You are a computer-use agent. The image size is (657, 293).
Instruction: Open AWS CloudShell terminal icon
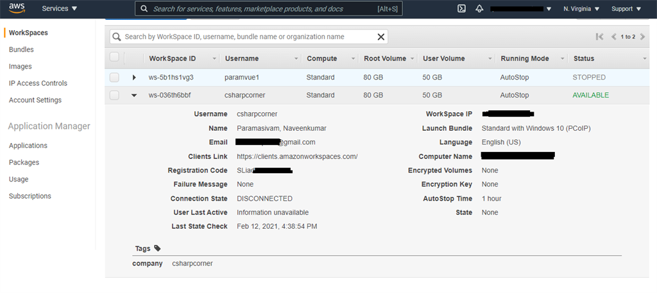461,9
